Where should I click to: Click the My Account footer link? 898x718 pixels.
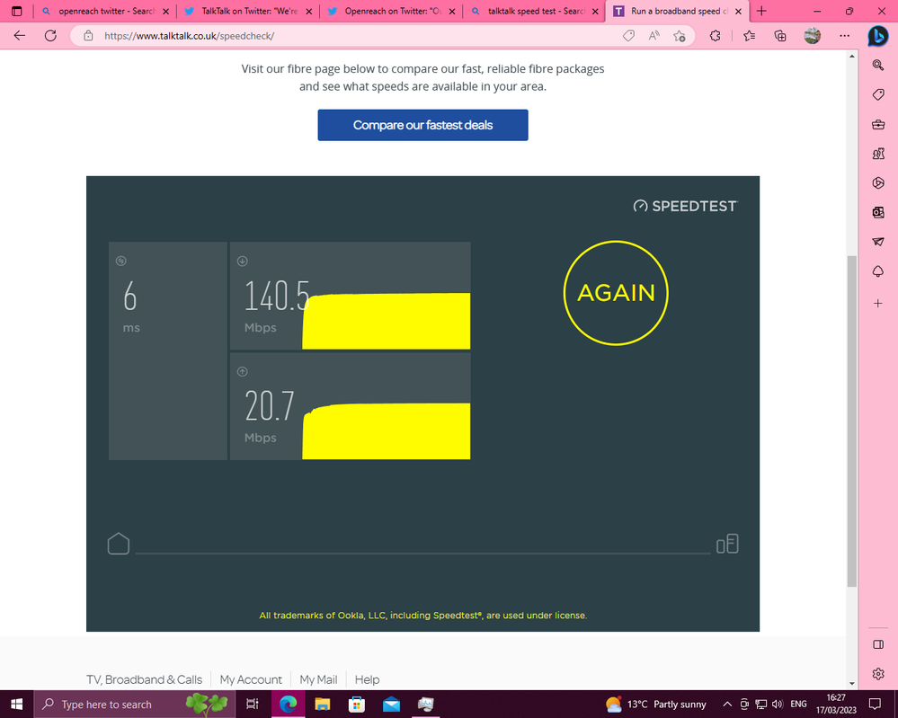click(x=251, y=679)
